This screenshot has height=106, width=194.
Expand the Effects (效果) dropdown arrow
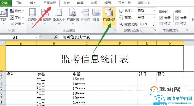[x=23, y=24]
